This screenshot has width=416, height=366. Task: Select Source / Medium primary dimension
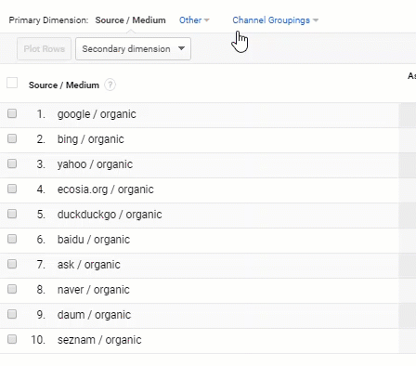130,20
